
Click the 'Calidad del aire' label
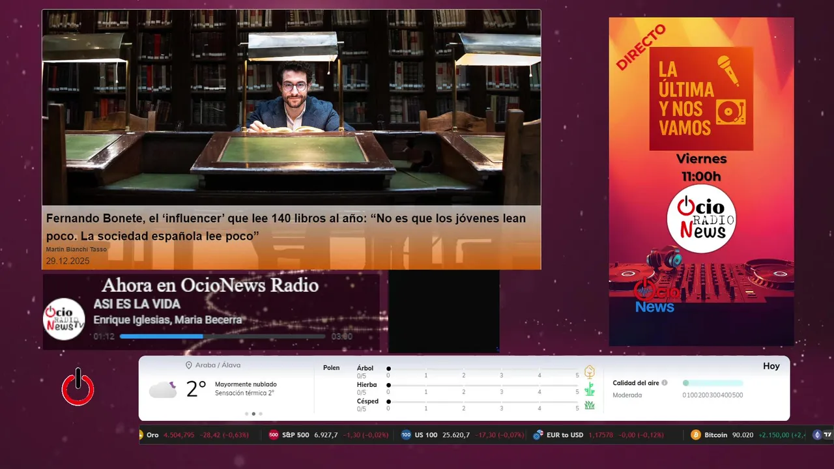pos(635,383)
